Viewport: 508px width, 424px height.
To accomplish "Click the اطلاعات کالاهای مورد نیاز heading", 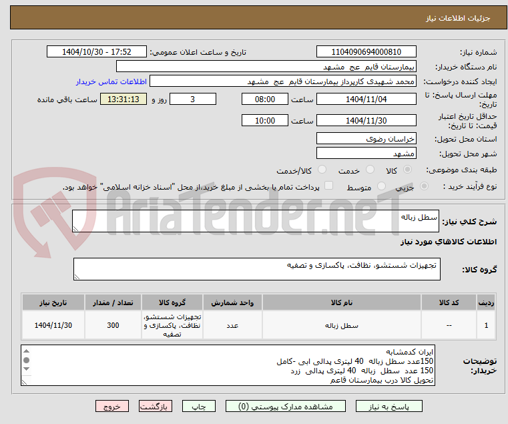I will click(x=449, y=242).
